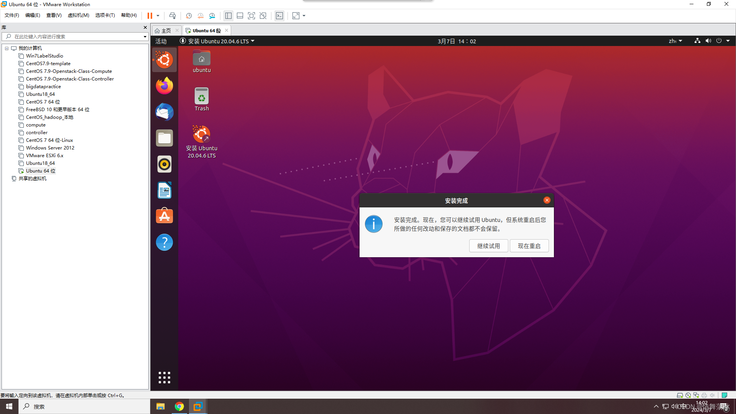Click 现在重启 button in dialog
The height and width of the screenshot is (414, 736).
[x=529, y=246]
